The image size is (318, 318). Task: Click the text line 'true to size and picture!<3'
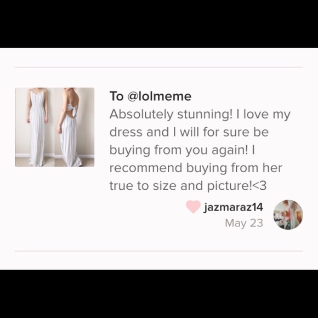(188, 185)
